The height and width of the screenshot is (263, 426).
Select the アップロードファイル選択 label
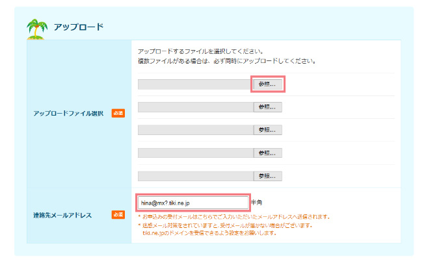tap(69, 114)
